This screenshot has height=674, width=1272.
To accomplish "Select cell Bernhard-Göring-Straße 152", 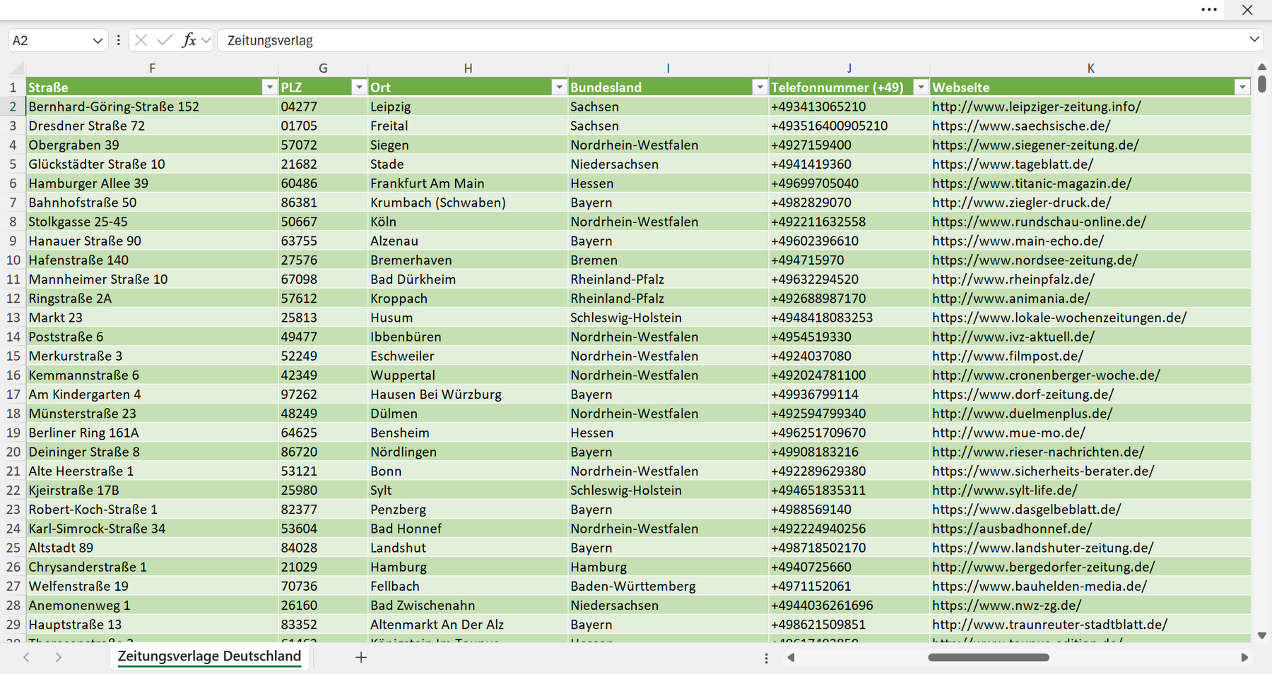I will tap(152, 107).
